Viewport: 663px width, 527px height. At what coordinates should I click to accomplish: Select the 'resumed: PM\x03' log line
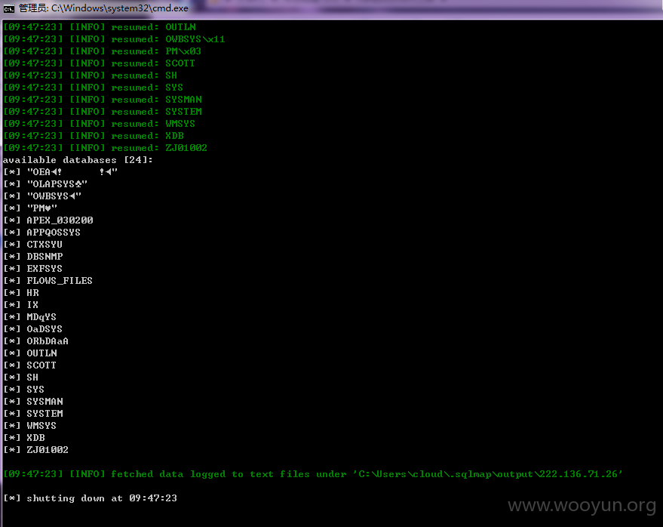[x=102, y=51]
